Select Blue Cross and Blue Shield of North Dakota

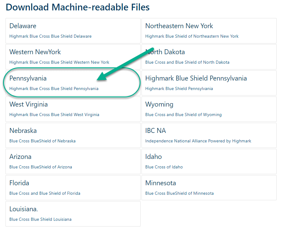[x=187, y=62]
